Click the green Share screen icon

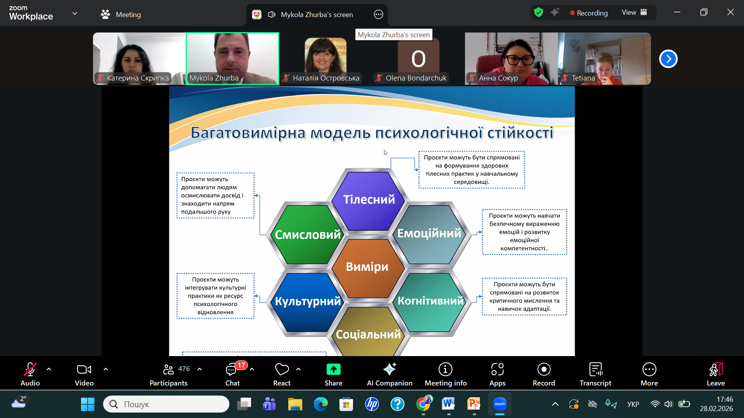pos(333,370)
